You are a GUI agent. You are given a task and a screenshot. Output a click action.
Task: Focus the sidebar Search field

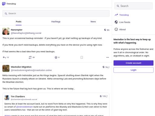click(134, 6)
